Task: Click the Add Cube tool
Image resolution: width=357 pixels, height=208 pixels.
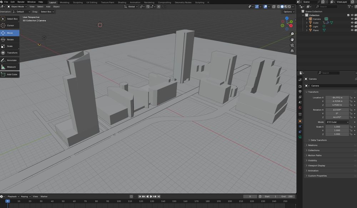Action: coord(10,75)
